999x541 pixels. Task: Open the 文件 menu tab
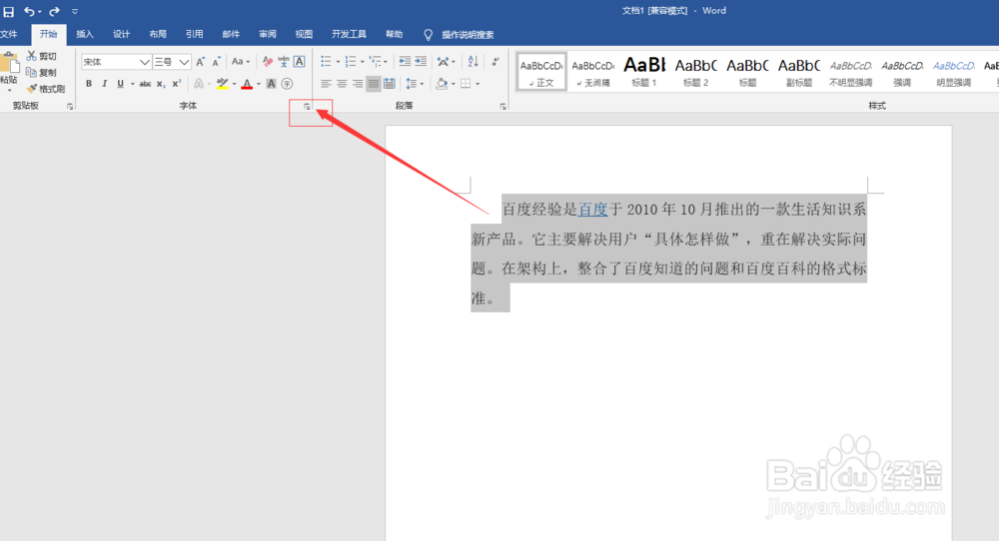click(9, 34)
